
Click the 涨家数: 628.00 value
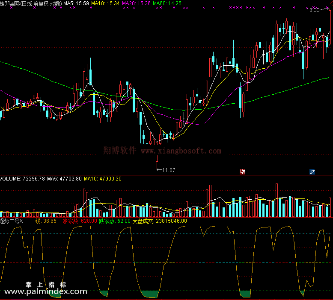[80, 221]
